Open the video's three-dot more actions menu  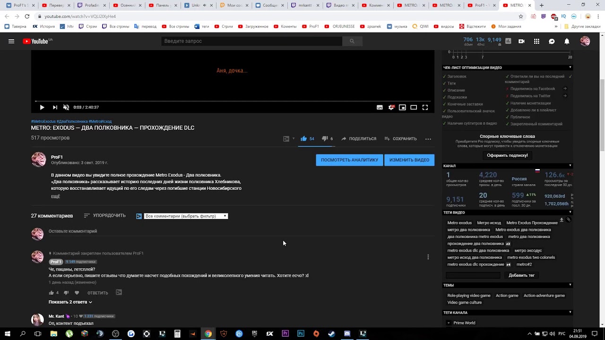428,139
